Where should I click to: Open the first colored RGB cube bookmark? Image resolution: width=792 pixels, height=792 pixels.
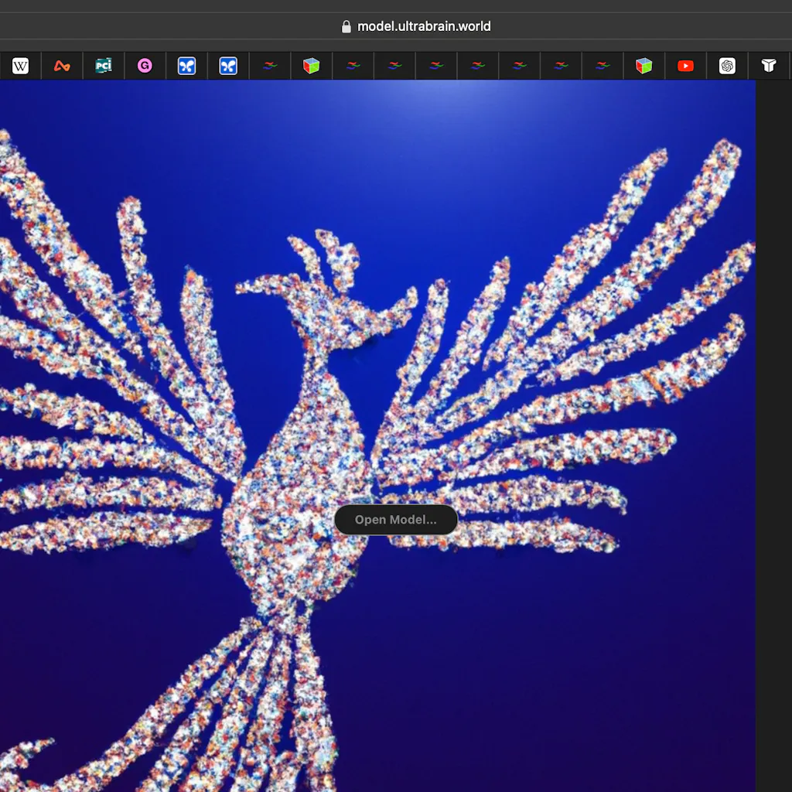tap(311, 66)
